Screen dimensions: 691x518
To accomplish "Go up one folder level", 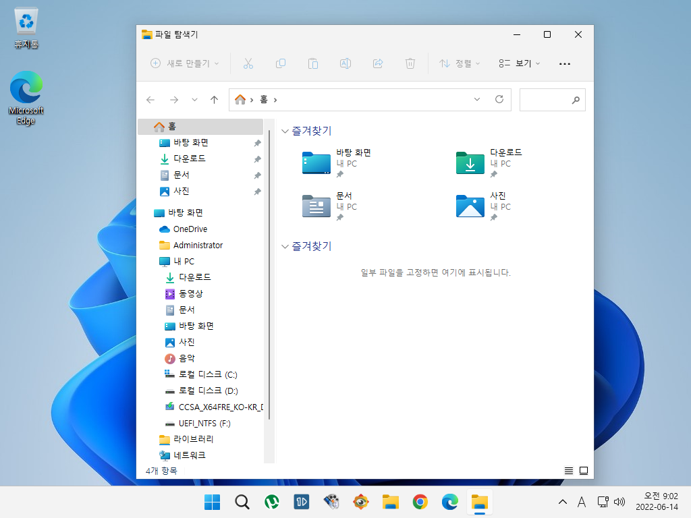I will (214, 100).
